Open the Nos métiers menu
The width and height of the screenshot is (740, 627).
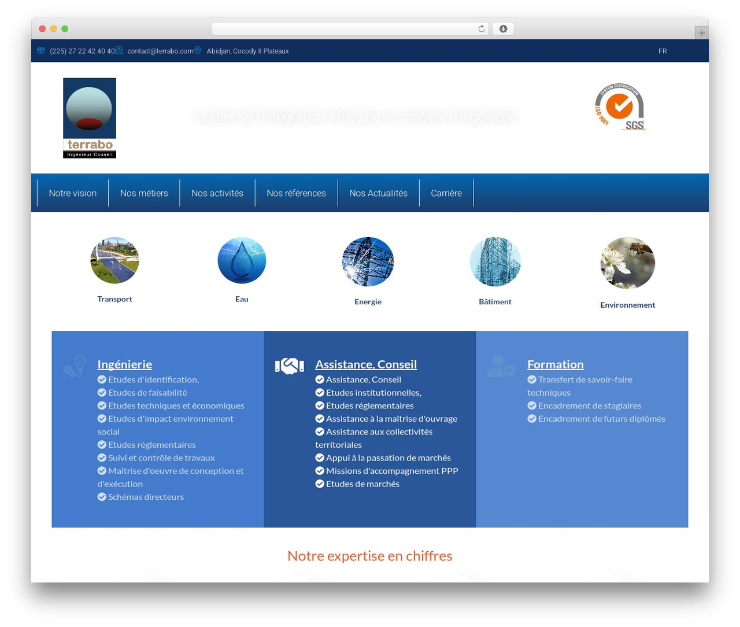pyautogui.click(x=144, y=193)
